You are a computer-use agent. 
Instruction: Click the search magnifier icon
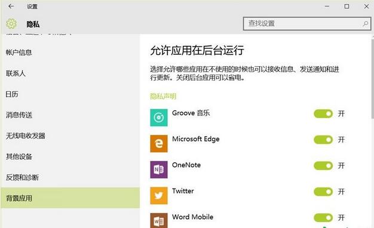click(365, 24)
